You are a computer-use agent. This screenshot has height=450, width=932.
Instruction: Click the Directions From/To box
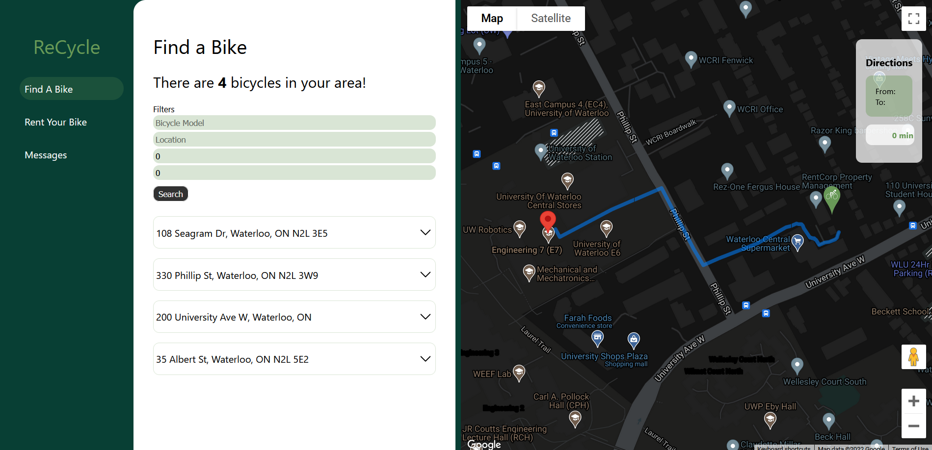[889, 96]
